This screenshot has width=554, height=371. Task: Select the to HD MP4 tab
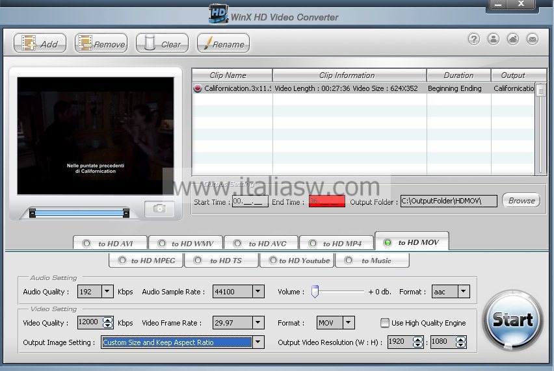coord(336,243)
